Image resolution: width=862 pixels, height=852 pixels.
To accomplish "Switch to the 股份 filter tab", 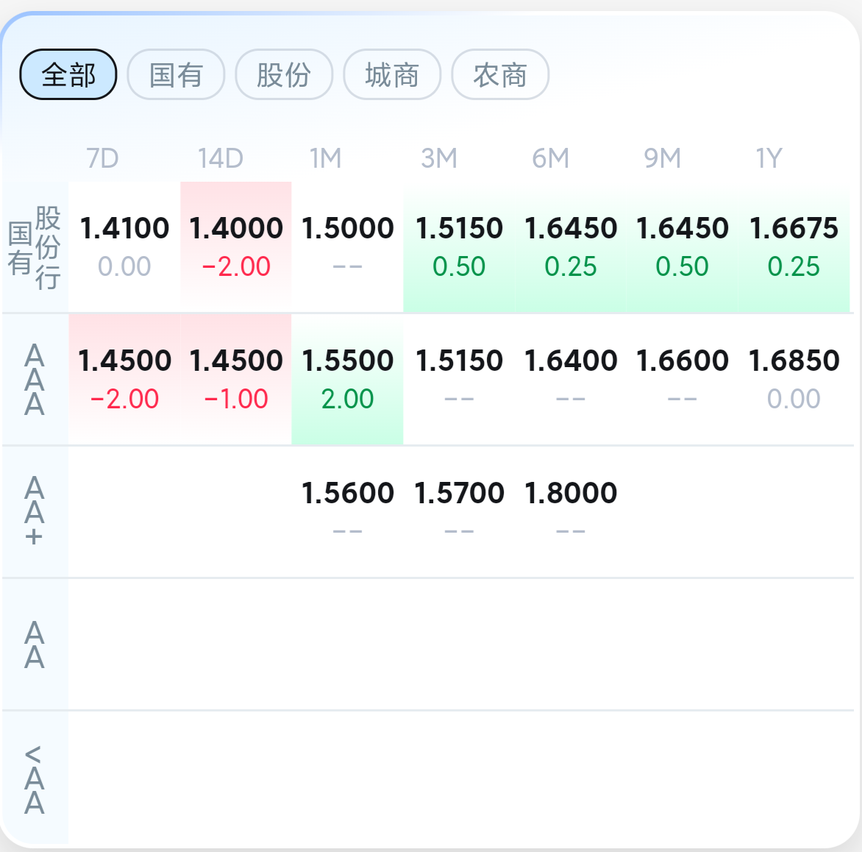I will click(x=284, y=74).
